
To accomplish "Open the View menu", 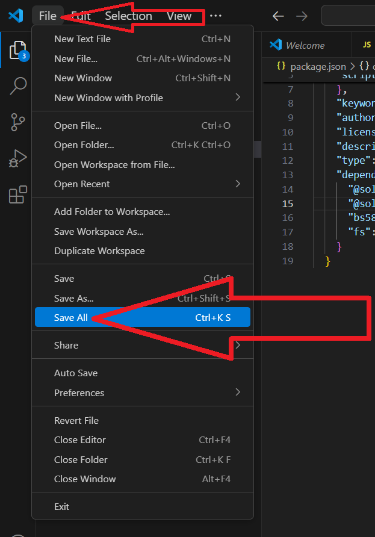I will click(x=179, y=16).
